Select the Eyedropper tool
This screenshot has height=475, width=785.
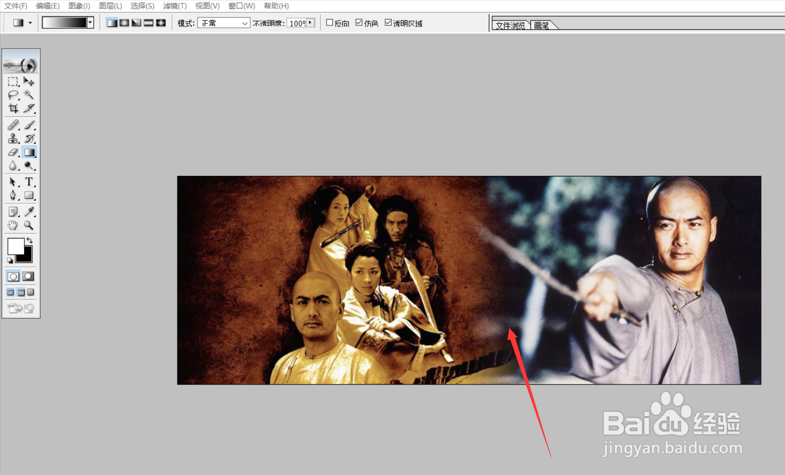point(29,212)
